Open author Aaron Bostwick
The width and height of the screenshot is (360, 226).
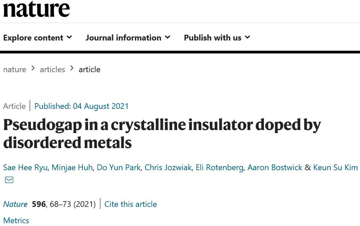click(x=275, y=167)
